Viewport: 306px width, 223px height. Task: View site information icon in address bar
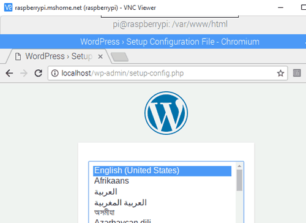pyautogui.click(x=54, y=73)
